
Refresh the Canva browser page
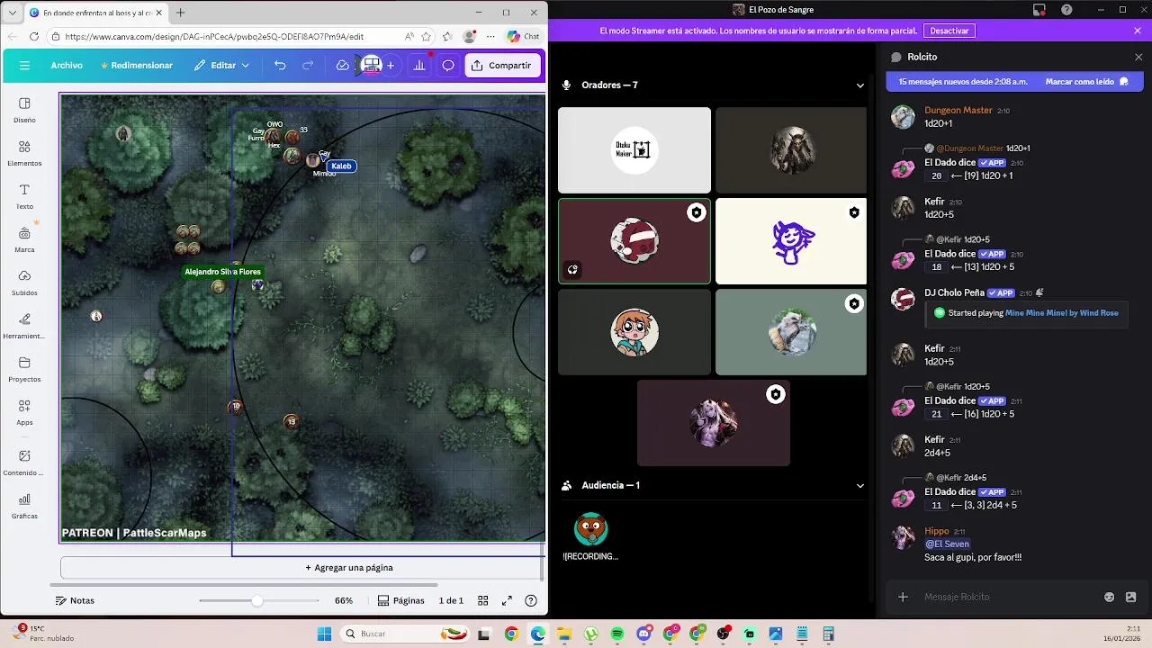[34, 37]
